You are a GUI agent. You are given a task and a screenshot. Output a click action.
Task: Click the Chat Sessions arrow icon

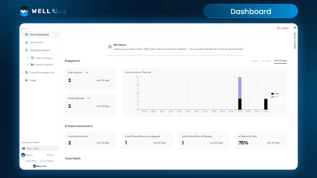click(x=87, y=73)
